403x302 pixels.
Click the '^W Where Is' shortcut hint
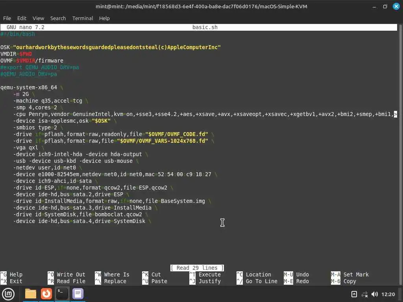coord(112,274)
